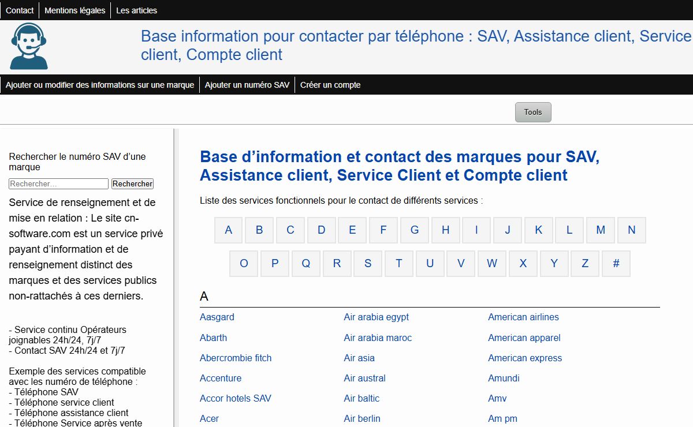693x427 pixels.
Task: Open the Contact menu item
Action: click(20, 10)
